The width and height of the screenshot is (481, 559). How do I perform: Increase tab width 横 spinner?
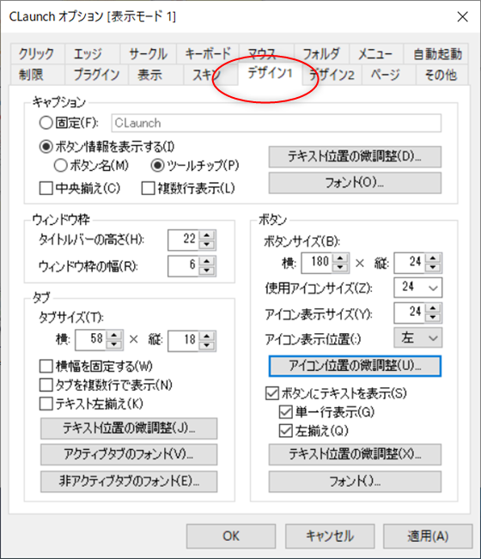pos(114,335)
